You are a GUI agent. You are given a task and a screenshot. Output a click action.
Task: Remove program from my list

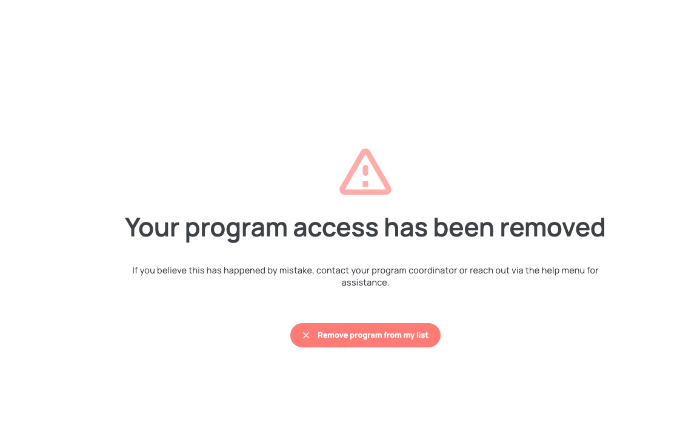[365, 335]
